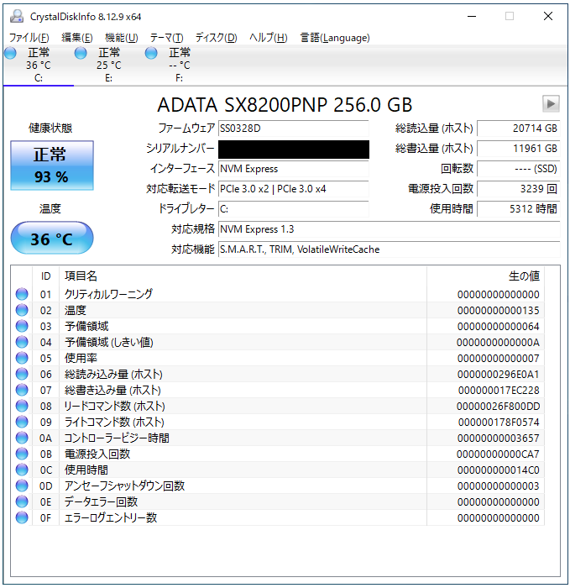Open the 編集(E) menu
Viewport: 570px width, 588px height.
coord(77,38)
